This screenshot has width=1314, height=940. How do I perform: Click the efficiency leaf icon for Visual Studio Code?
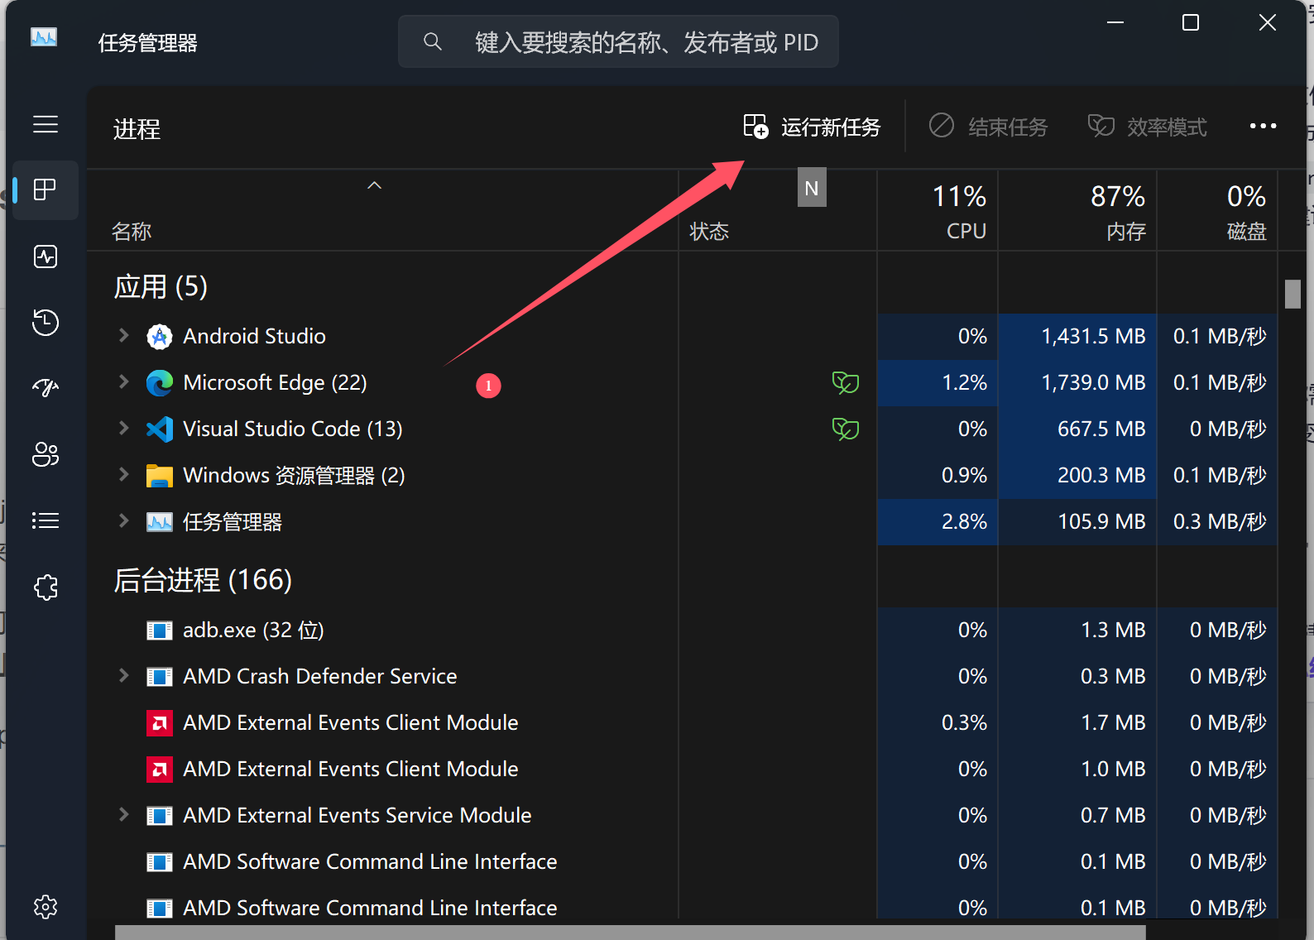(x=845, y=429)
